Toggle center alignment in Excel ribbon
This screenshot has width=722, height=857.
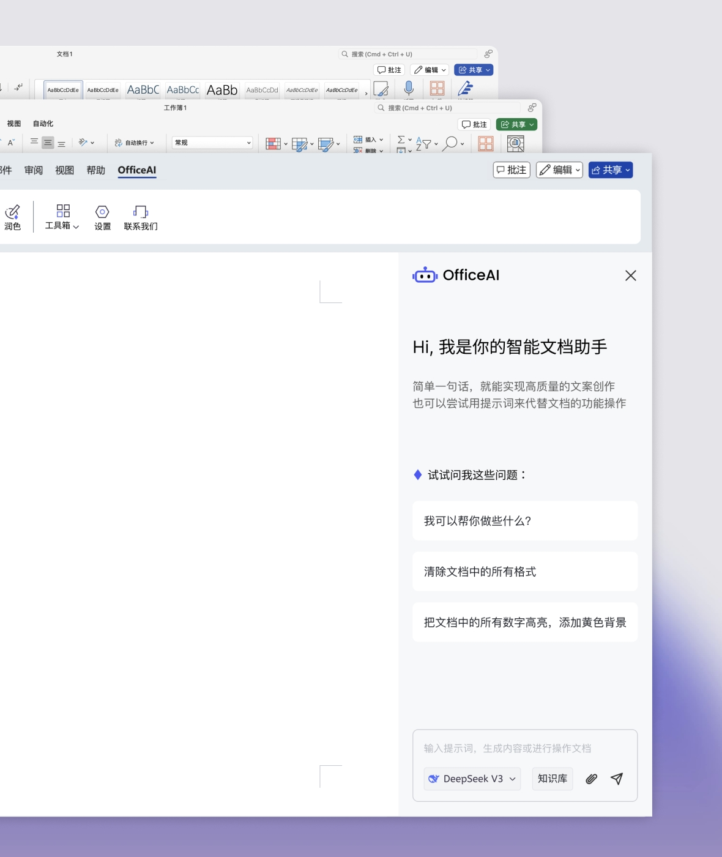click(x=48, y=143)
